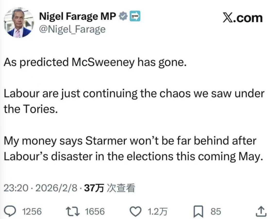Click the 1656 reposts count
The width and height of the screenshot is (278, 219).
95,212
